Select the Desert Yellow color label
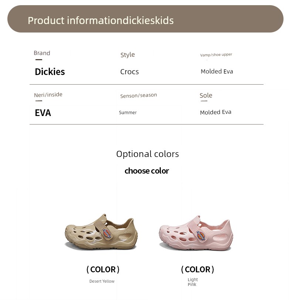The image size is (292, 300). click(102, 281)
